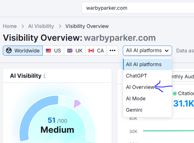Click chevron arrow after Home breadcrumb
The height and width of the screenshot is (143, 194).
coord(23,26)
